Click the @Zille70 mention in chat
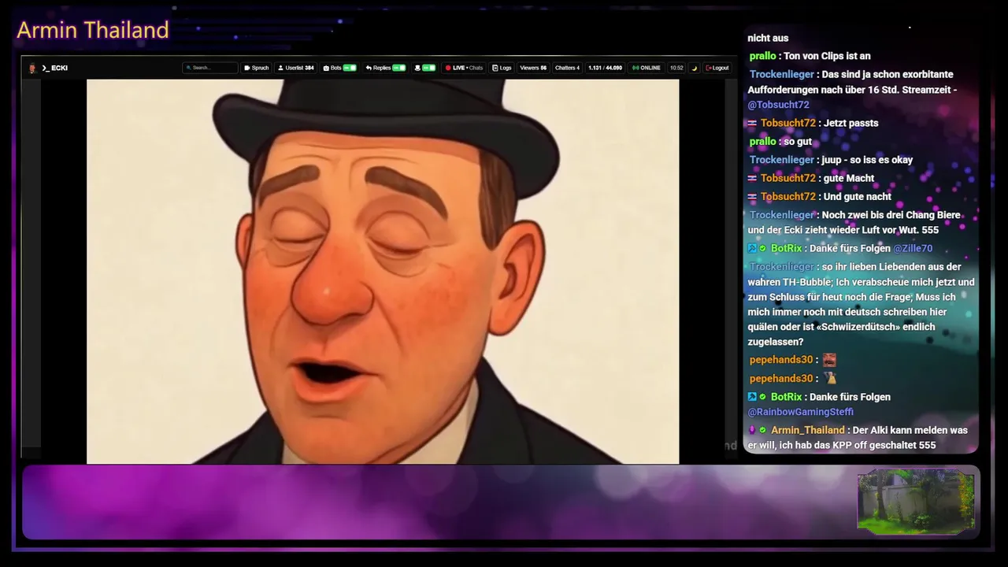Viewport: 1008px width, 567px height. point(913,248)
